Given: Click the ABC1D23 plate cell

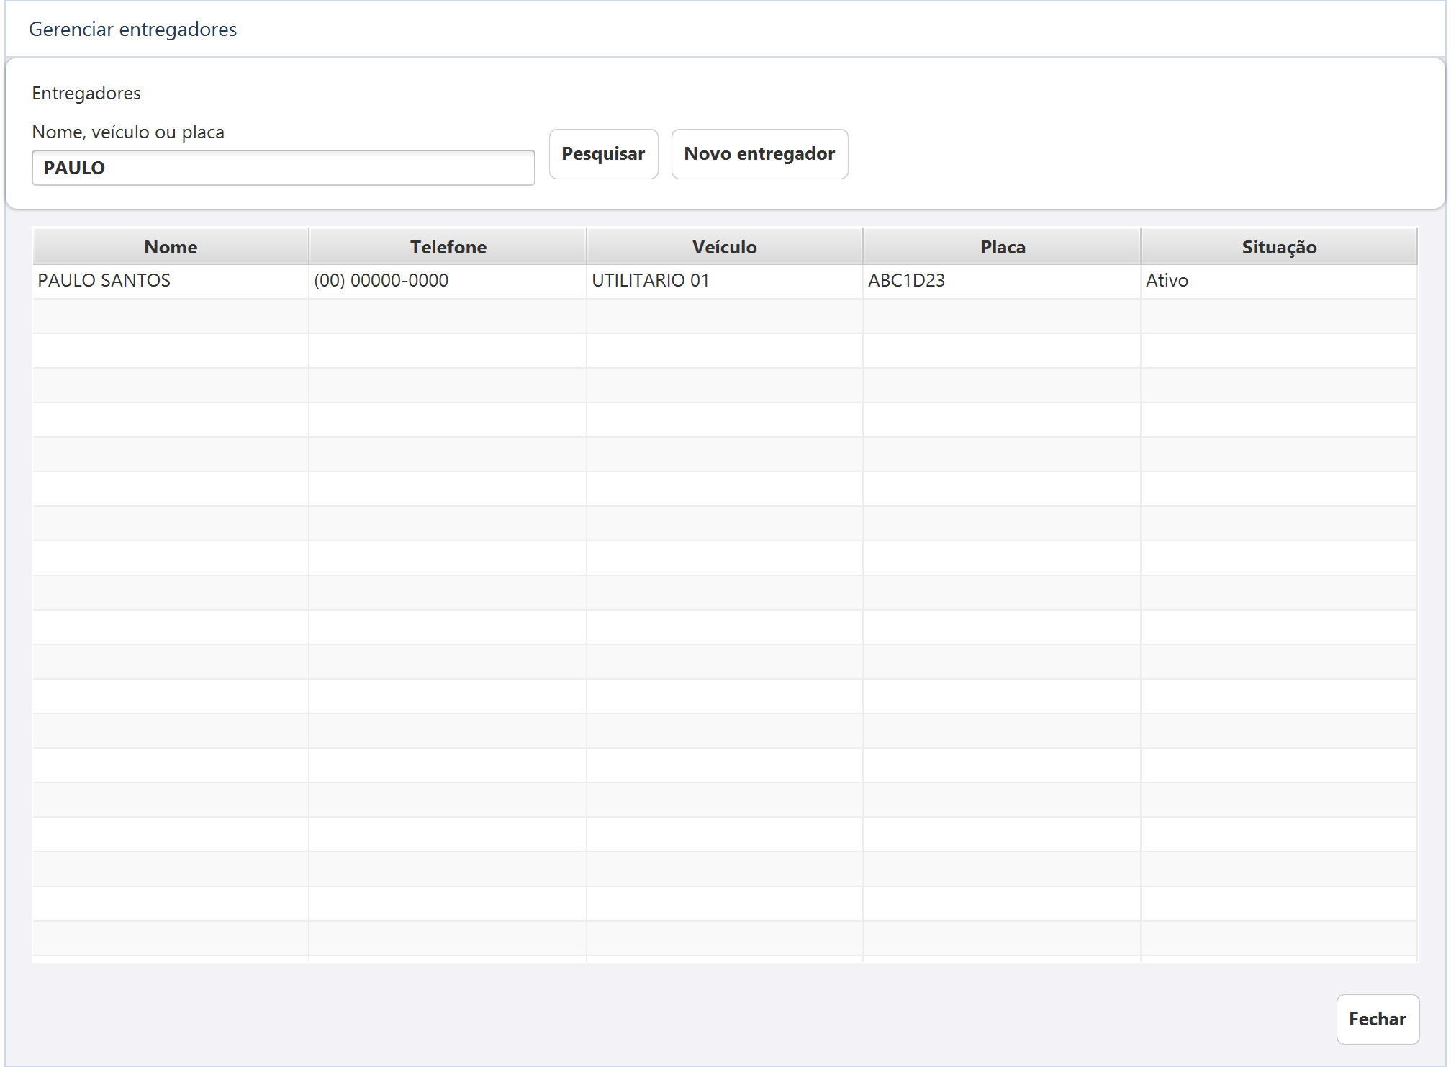Looking at the screenshot, I should coord(1002,281).
